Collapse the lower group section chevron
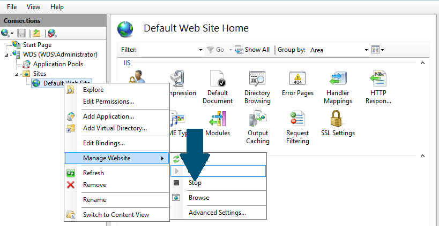 [x=422, y=156]
